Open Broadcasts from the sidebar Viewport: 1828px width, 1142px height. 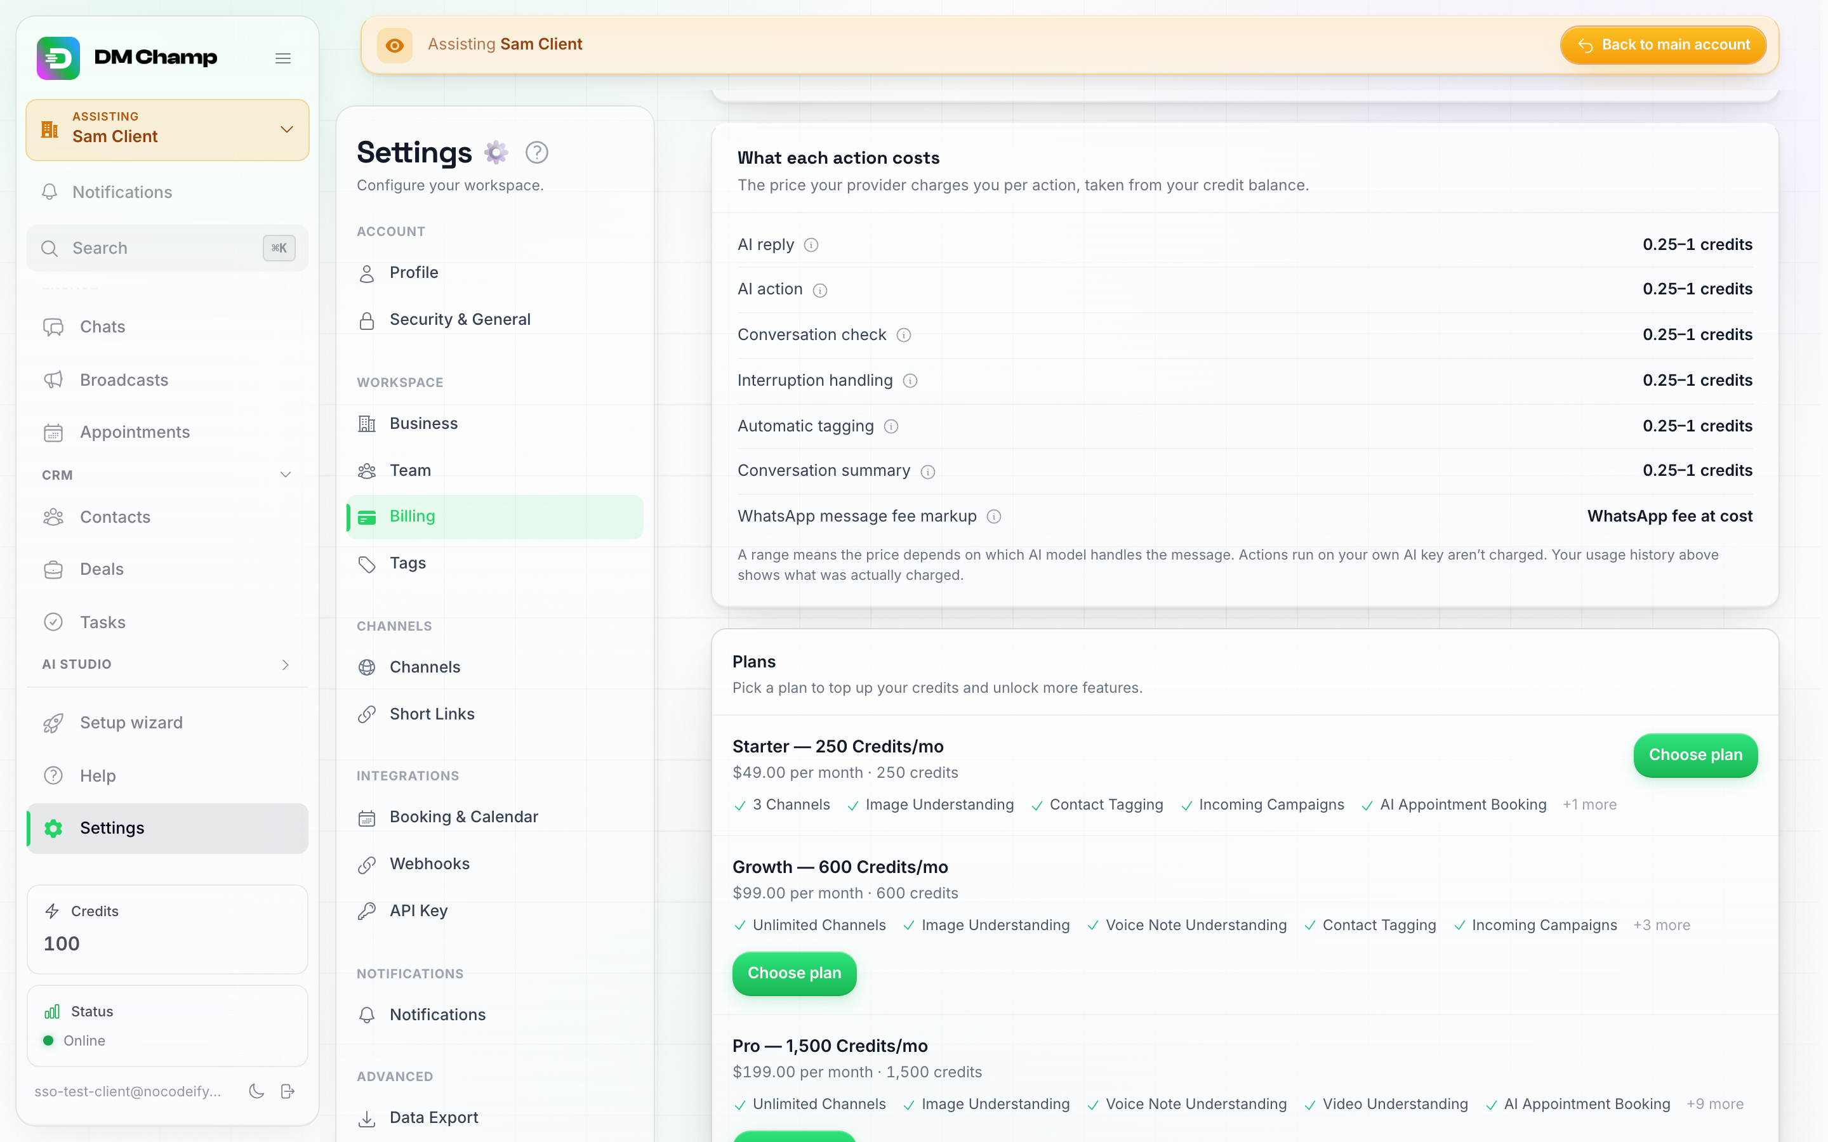click(x=168, y=380)
